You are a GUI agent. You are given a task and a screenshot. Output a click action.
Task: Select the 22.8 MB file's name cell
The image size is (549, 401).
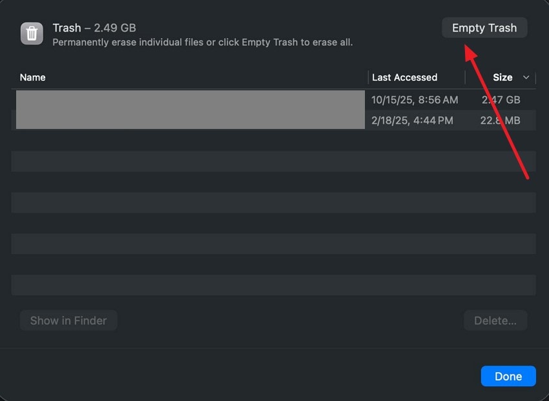pyautogui.click(x=190, y=120)
